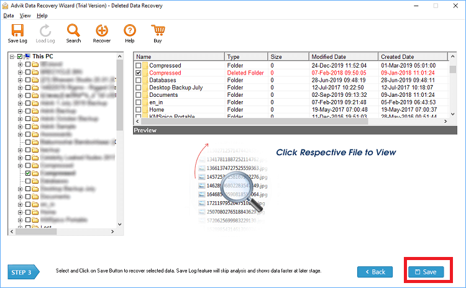Sort by Created Date column header
This screenshot has width=466, height=288.
[413, 56]
